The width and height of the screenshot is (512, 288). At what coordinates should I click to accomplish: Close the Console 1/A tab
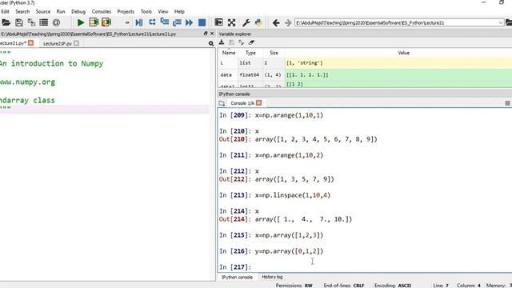[x=259, y=103]
